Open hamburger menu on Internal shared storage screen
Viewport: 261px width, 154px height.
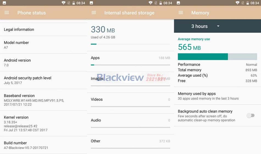pos(94,13)
